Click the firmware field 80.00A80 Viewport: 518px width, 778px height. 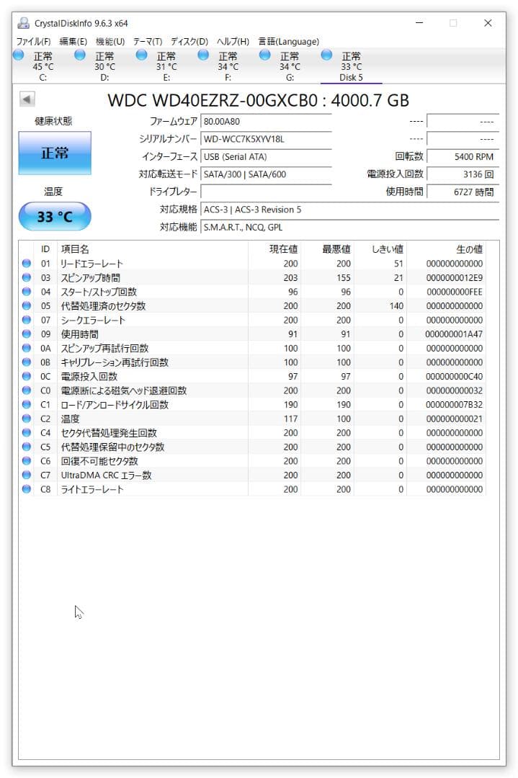pos(266,121)
